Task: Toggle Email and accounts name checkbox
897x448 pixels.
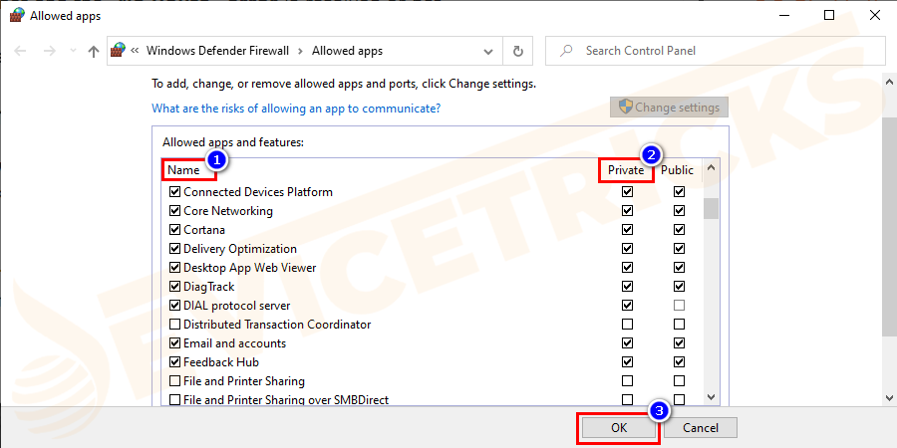Action: [175, 343]
